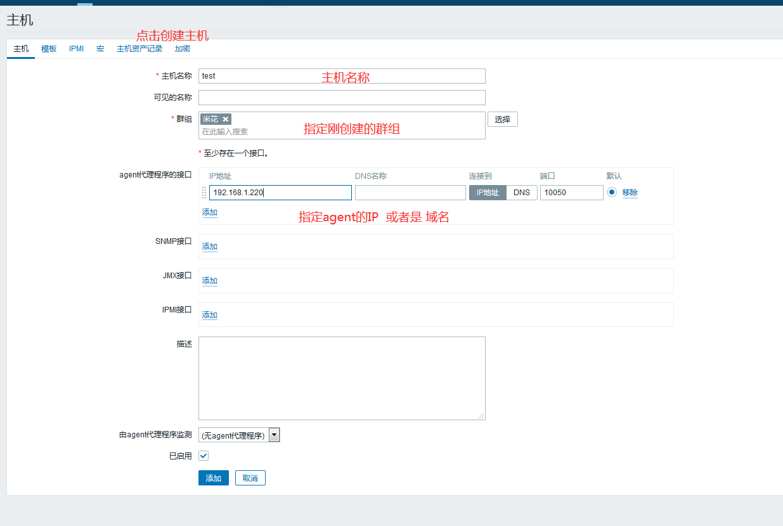Switch connection mode to DNS

click(522, 193)
